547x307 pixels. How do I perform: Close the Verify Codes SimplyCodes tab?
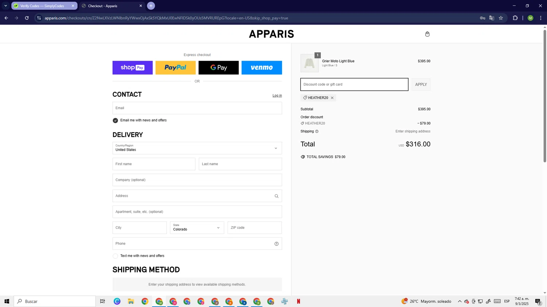coord(73,6)
